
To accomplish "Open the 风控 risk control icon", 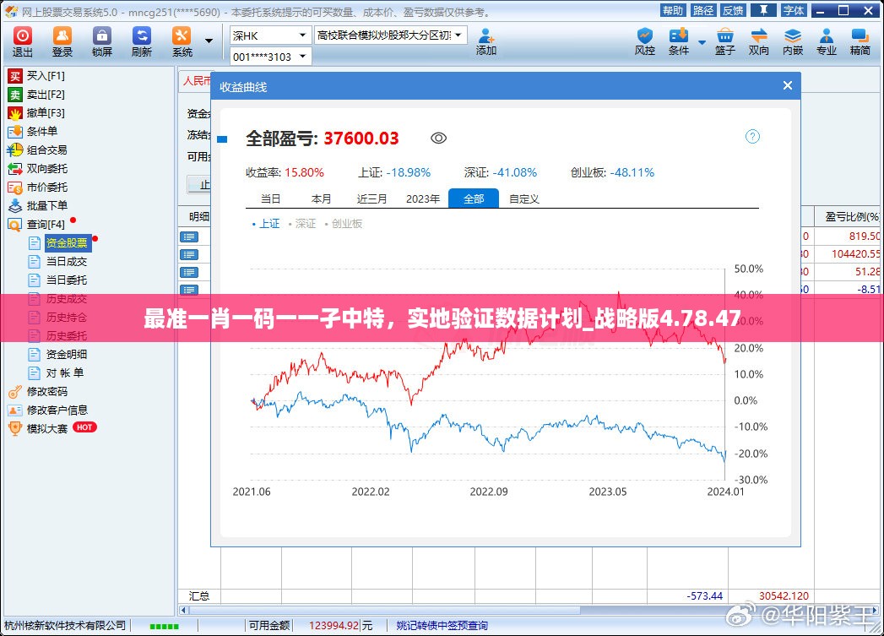I will [x=644, y=41].
